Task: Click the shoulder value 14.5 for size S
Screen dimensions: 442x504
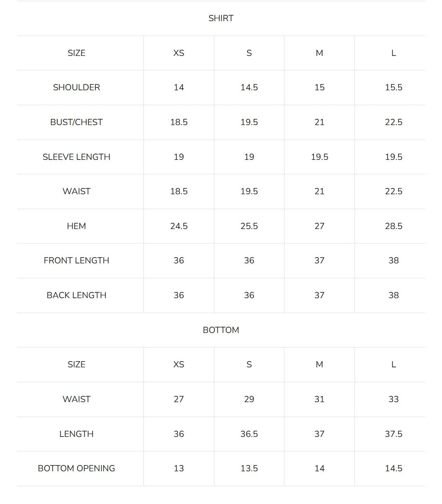Action: 249,87
